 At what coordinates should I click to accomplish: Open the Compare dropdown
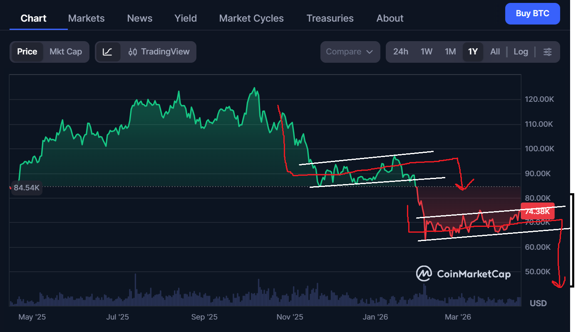coord(350,52)
